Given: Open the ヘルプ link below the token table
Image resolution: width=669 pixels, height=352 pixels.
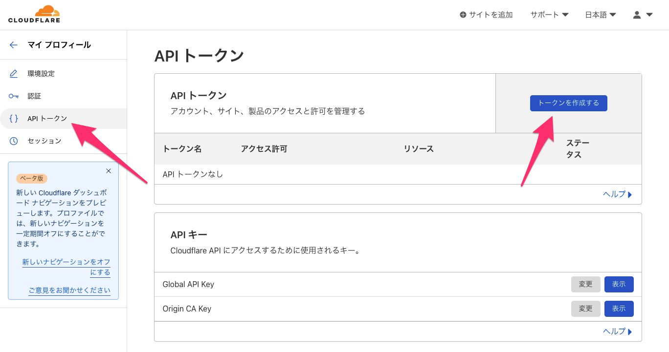Looking at the screenshot, I should (615, 194).
